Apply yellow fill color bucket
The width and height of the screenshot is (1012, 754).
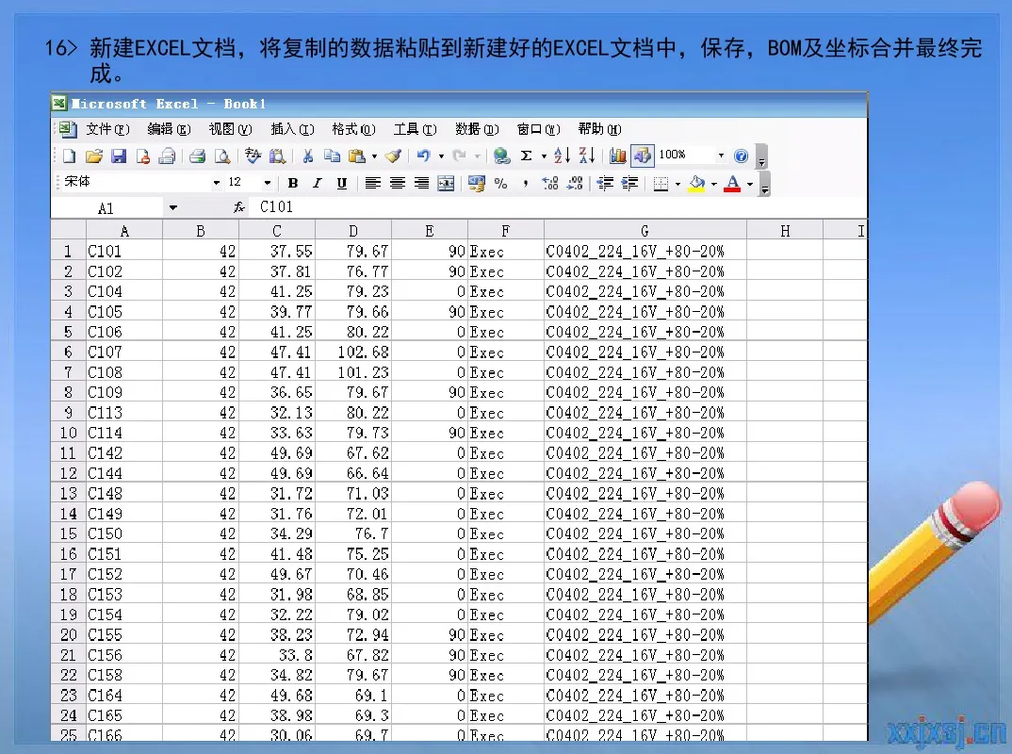[697, 184]
